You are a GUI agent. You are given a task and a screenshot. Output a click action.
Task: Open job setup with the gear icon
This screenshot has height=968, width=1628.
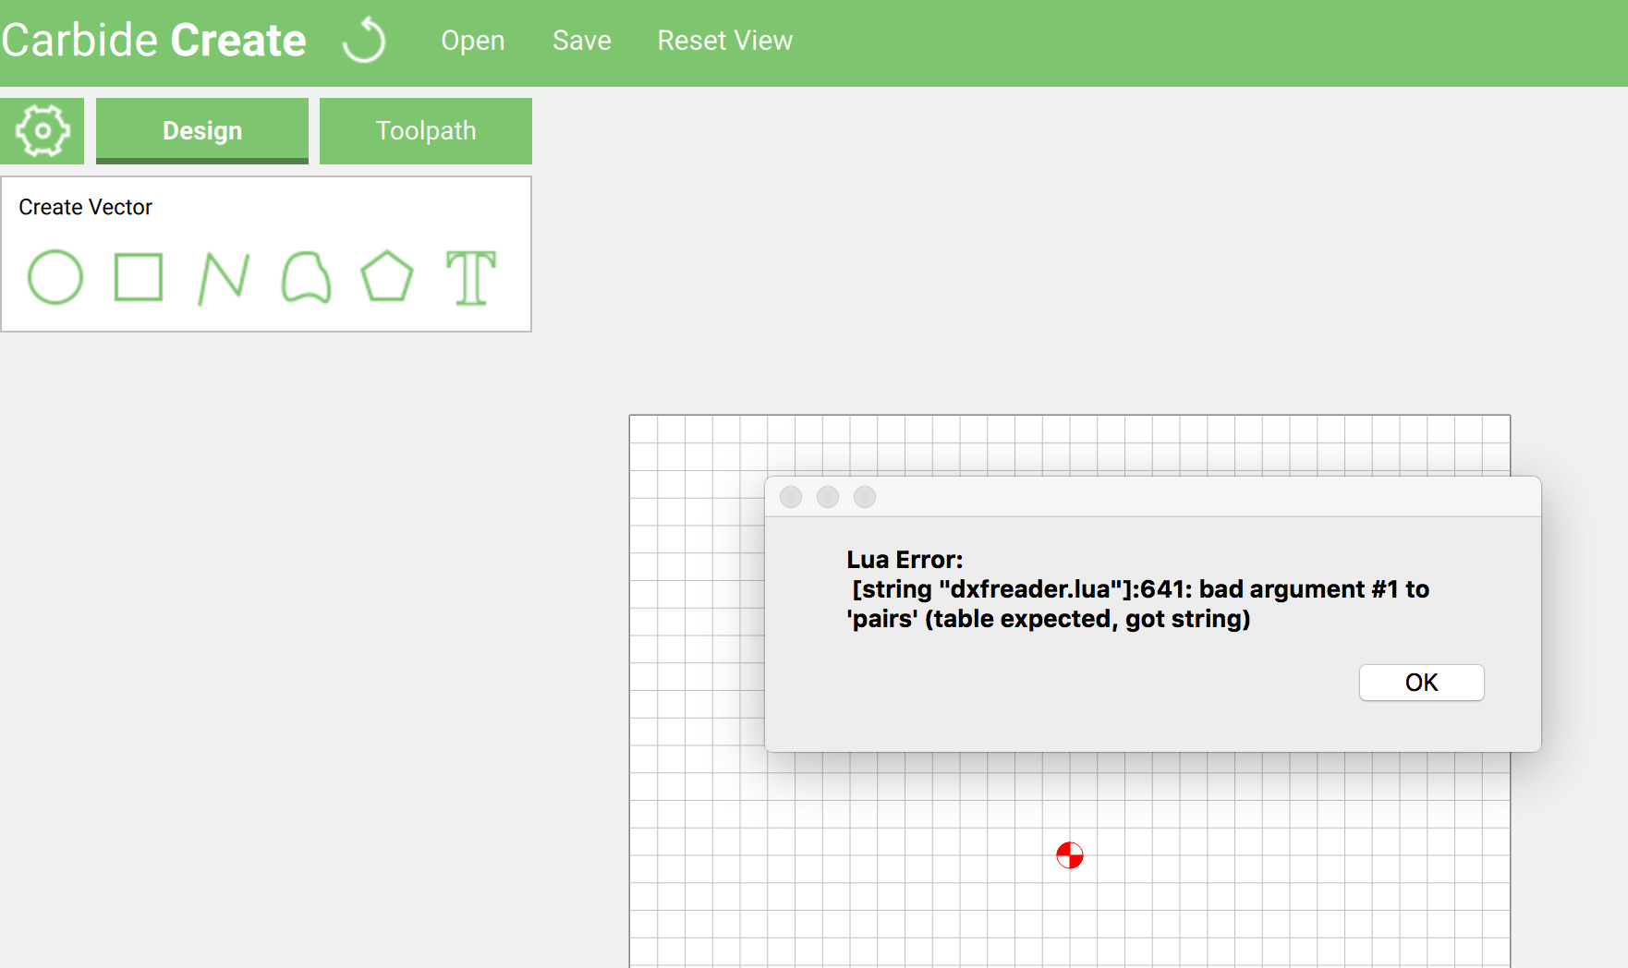(x=43, y=131)
